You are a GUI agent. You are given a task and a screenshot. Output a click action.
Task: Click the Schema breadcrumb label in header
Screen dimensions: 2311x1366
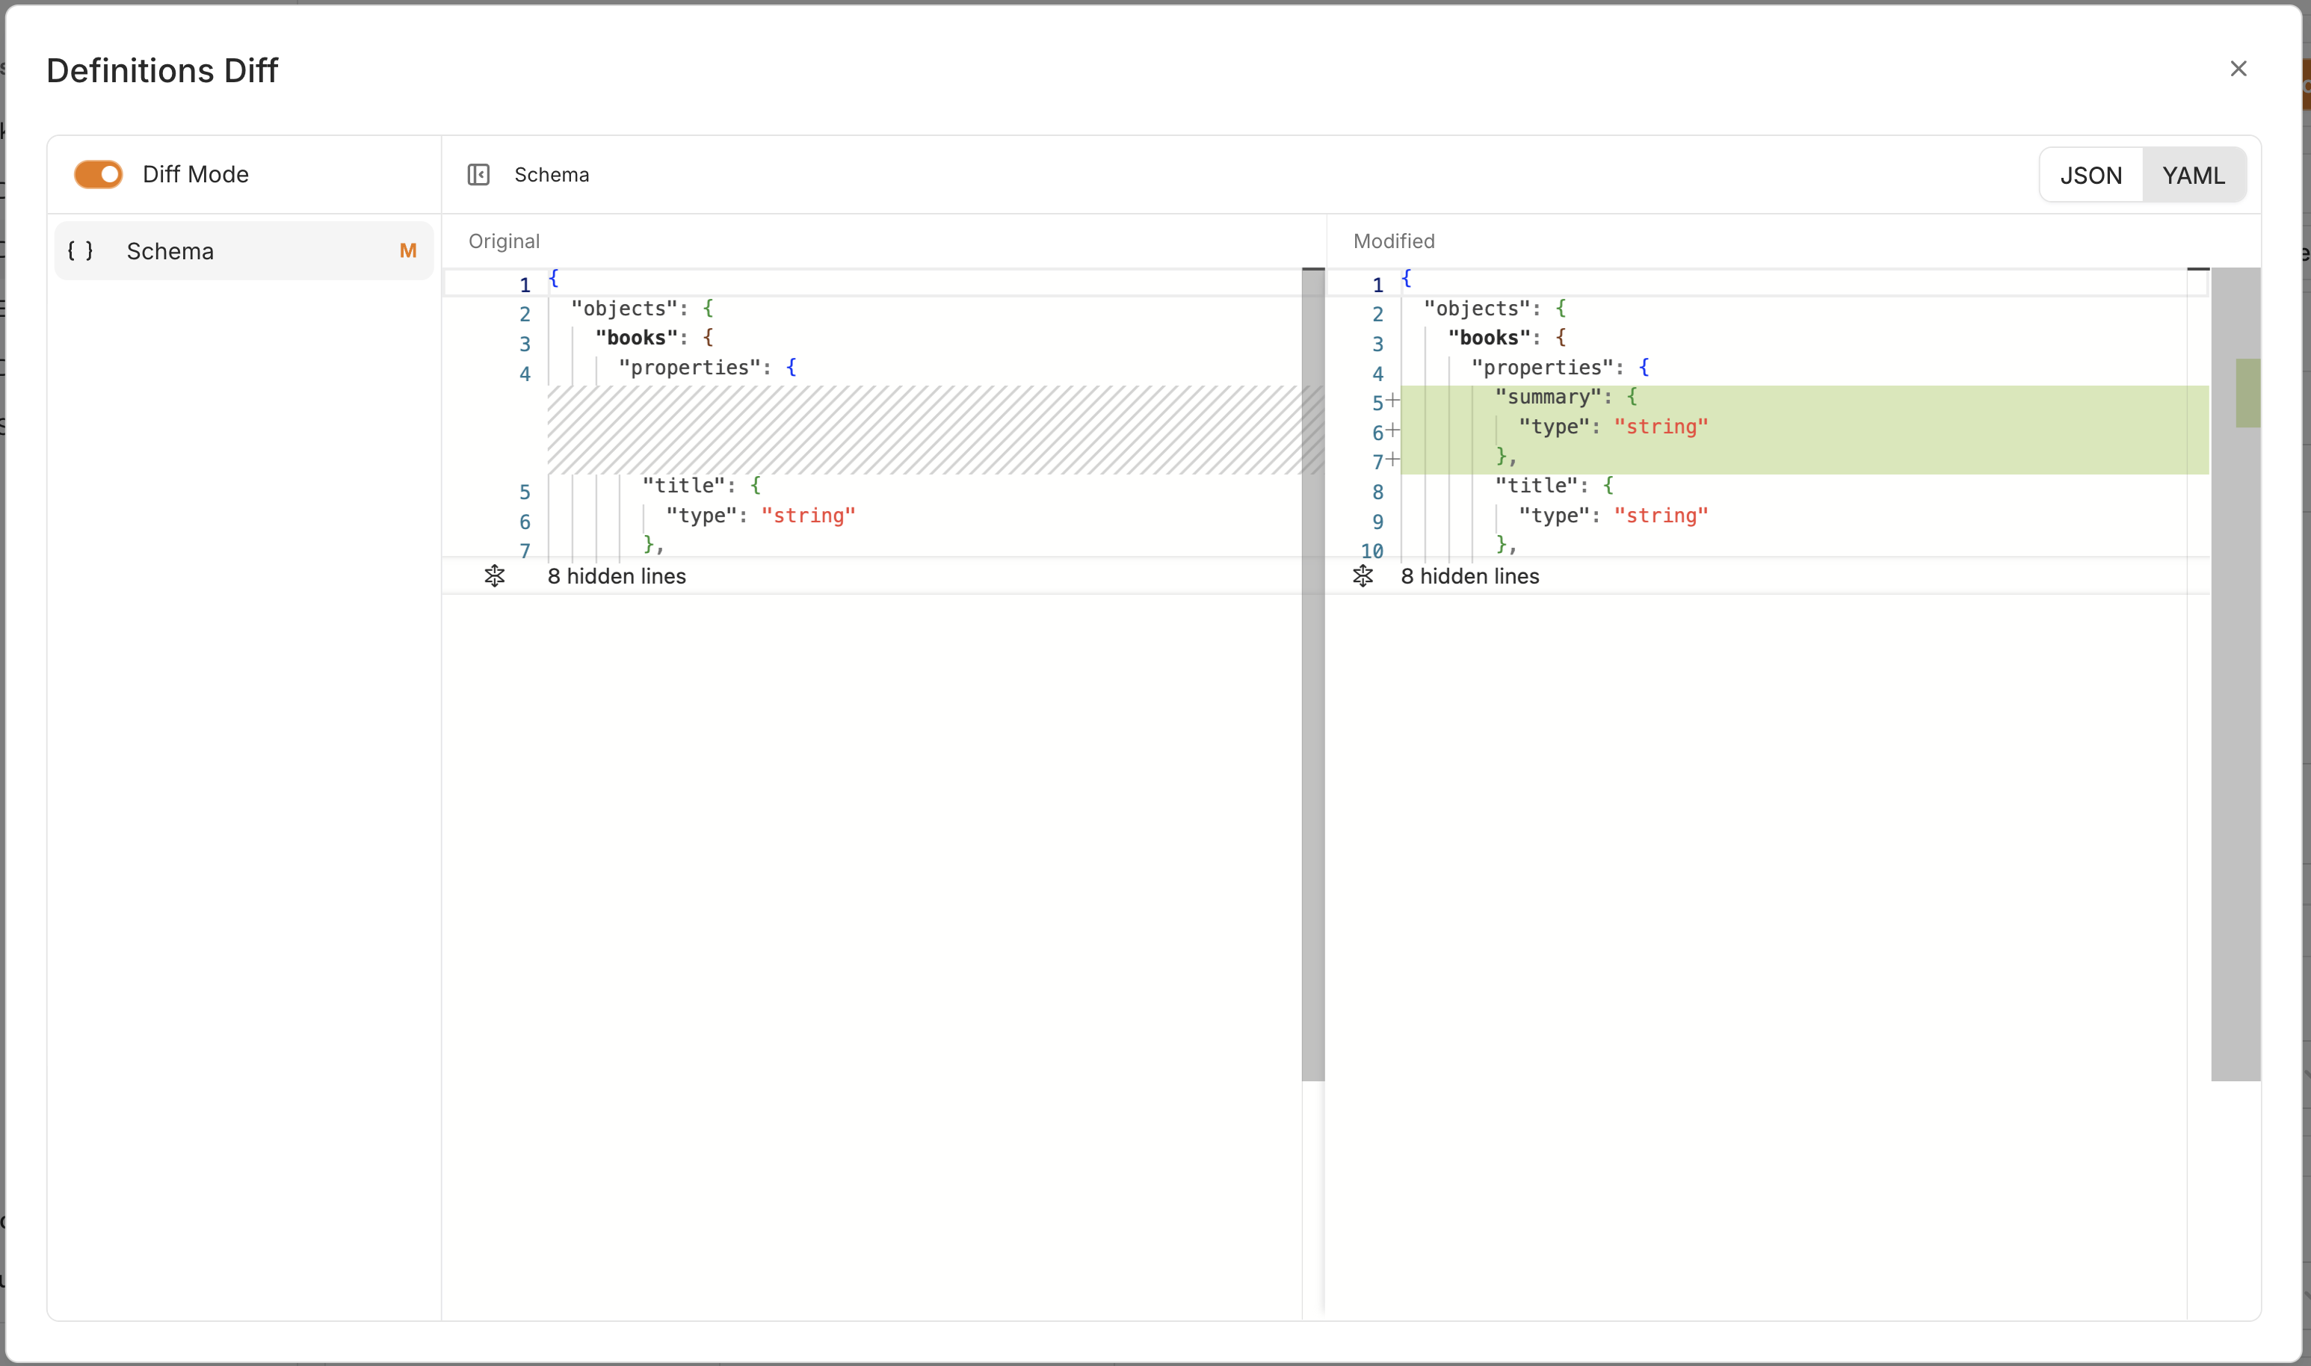(x=552, y=175)
